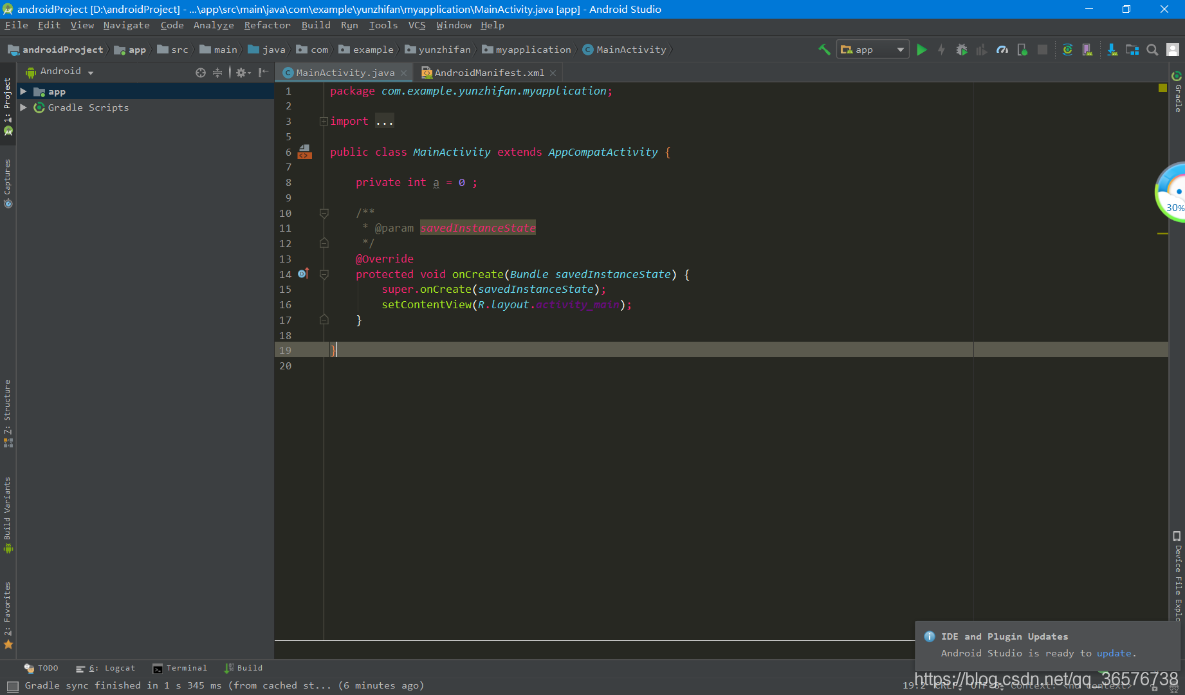Hide the Project tool window icon
The height and width of the screenshot is (695, 1185).
263,73
